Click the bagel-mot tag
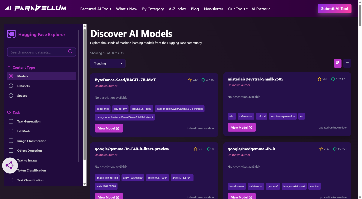The image size is (362, 199). (x=103, y=109)
